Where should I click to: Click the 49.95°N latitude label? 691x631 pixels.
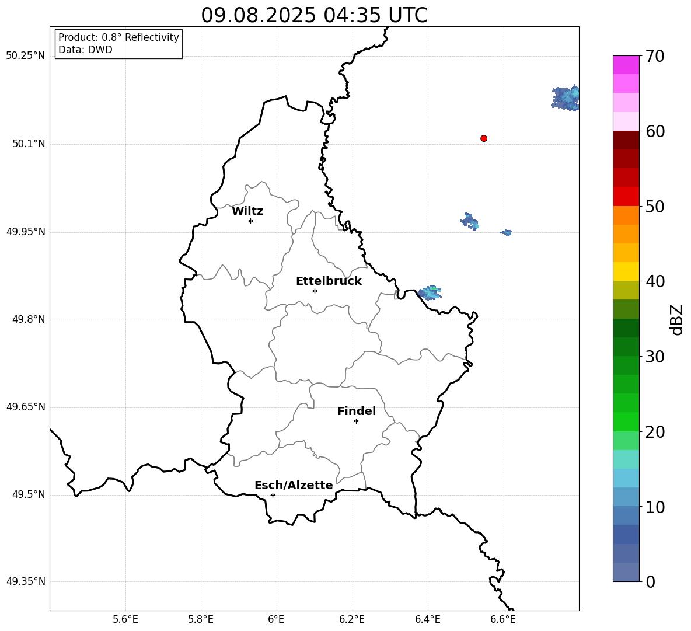point(26,232)
